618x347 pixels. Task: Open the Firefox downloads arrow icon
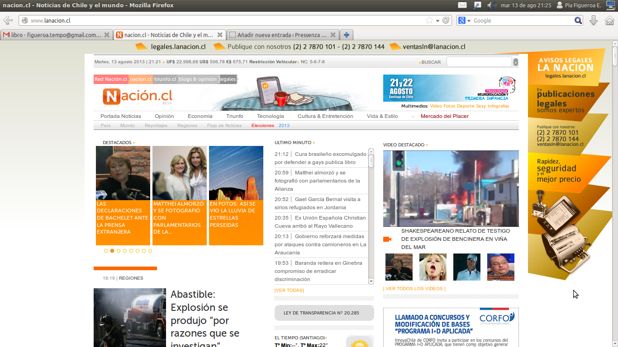coord(594,20)
